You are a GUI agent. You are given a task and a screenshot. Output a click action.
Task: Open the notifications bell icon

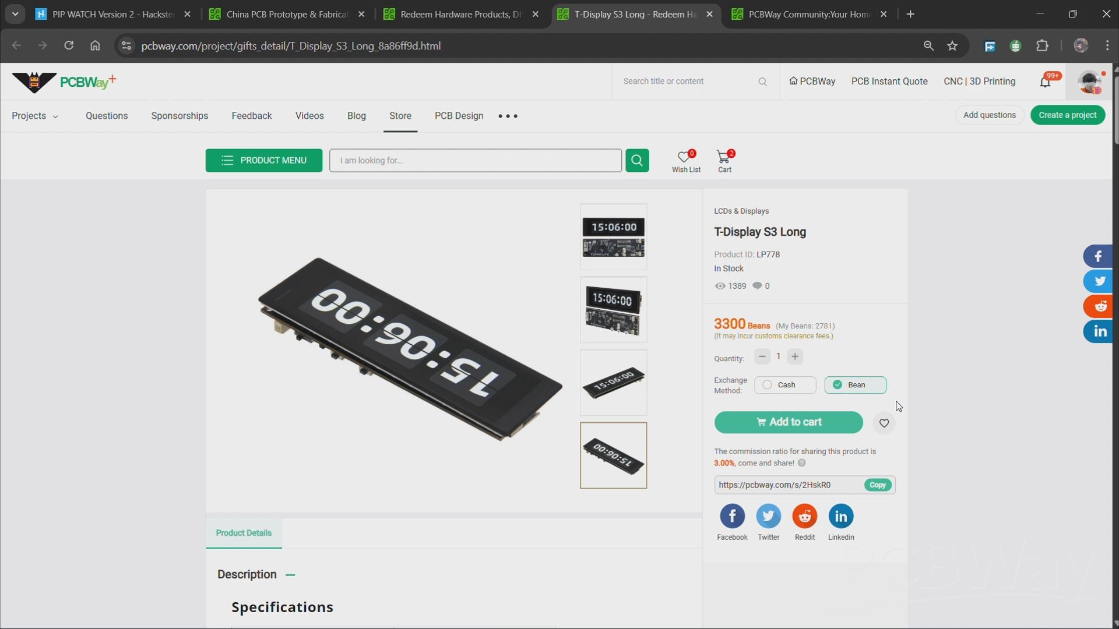pyautogui.click(x=1046, y=82)
